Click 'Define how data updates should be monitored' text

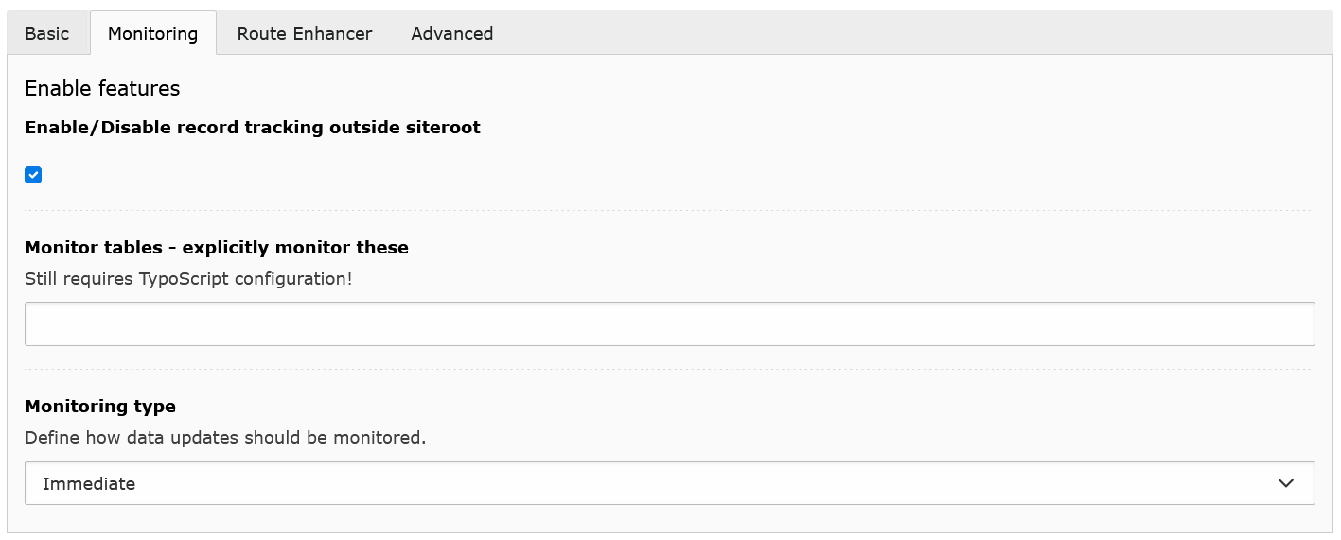[225, 438]
